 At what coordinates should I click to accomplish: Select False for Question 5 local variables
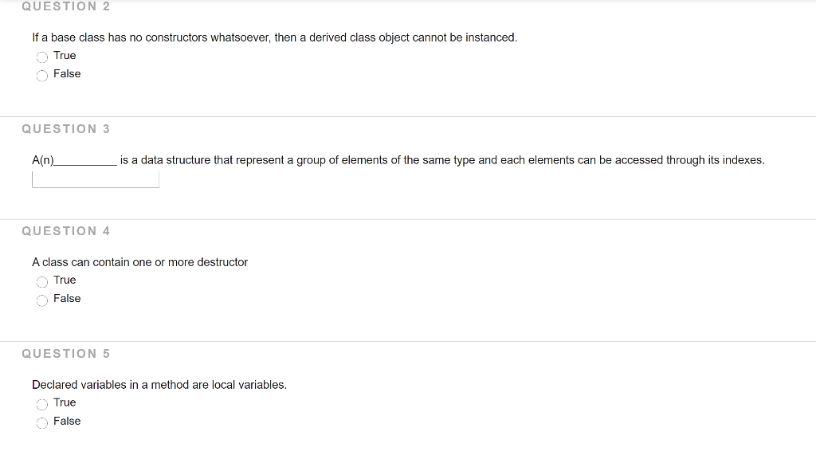(x=41, y=422)
